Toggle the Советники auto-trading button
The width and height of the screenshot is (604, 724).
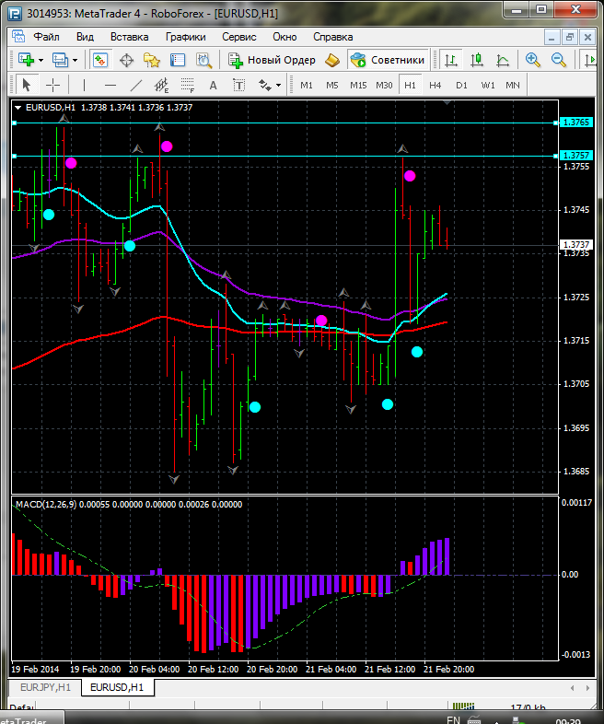point(388,60)
